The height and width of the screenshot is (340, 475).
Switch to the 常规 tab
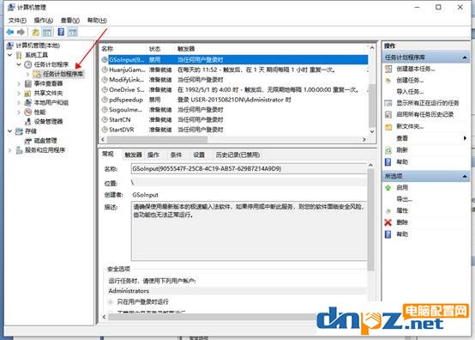(x=108, y=154)
